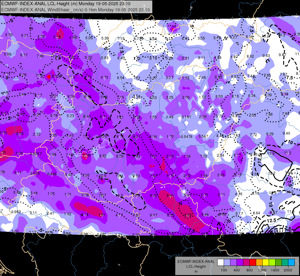Click the 8.10 grid value
Image resolution: width=300 pixels, height=276 pixels.
pyautogui.click(x=256, y=194)
